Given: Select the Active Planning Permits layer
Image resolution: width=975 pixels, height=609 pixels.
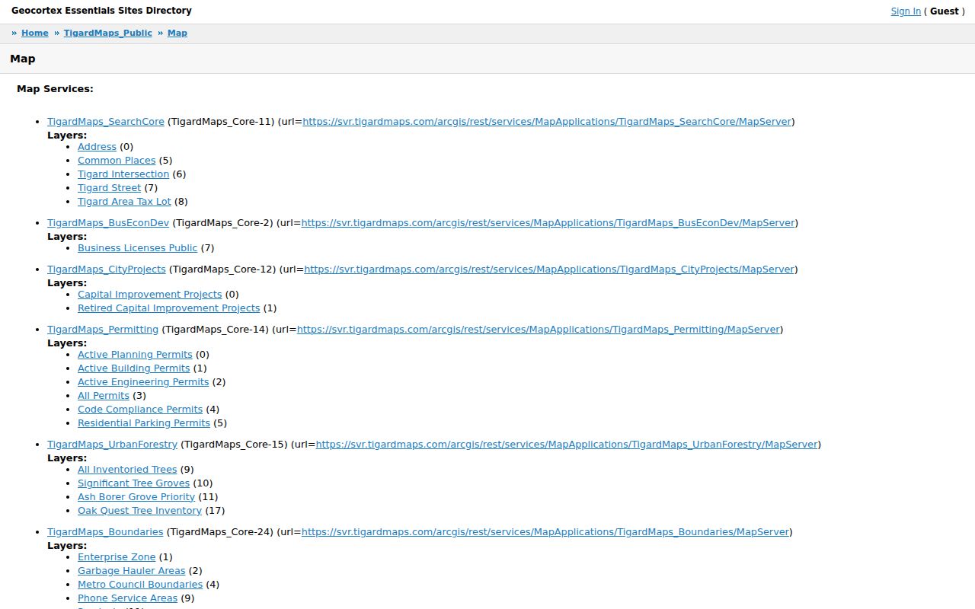Looking at the screenshot, I should (x=135, y=355).
